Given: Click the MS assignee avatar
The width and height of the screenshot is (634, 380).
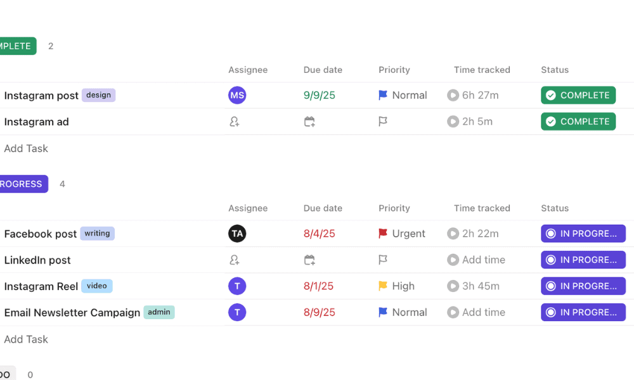Looking at the screenshot, I should pos(237,96).
